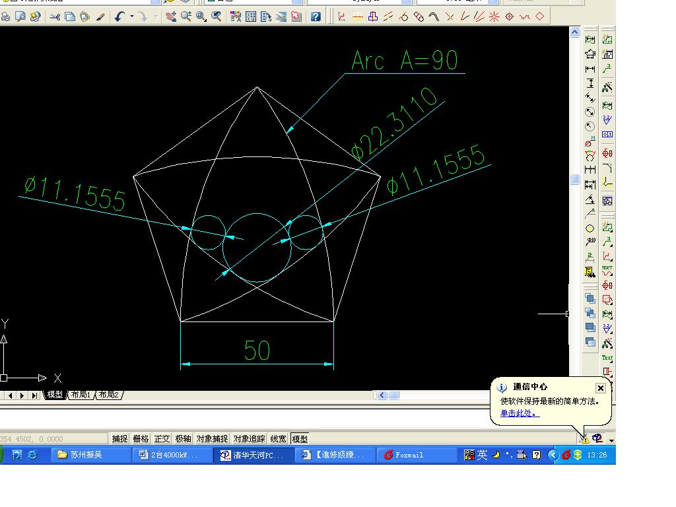Open the Tool Palettes icon

[266, 17]
